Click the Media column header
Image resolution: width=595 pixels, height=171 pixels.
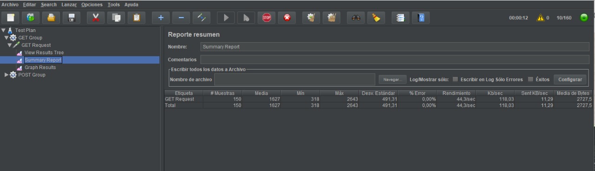[x=261, y=93]
